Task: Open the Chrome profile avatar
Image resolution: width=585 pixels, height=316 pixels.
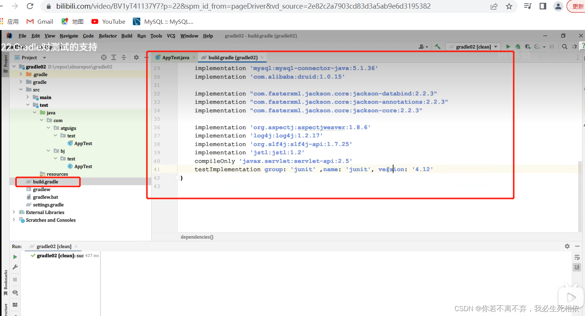Action: pyautogui.click(x=558, y=6)
